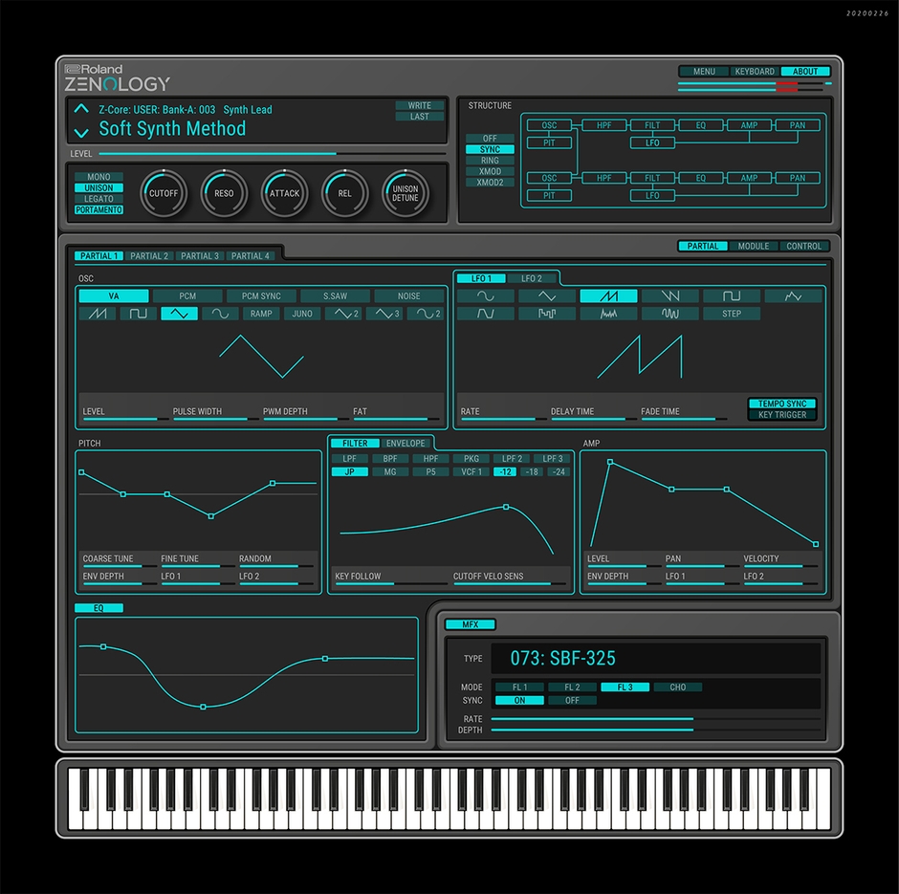Click the Attack knob

(x=284, y=193)
